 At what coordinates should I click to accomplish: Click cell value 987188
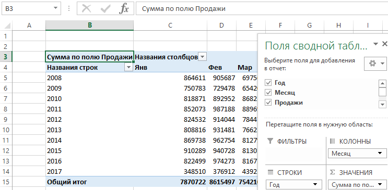point(222,109)
